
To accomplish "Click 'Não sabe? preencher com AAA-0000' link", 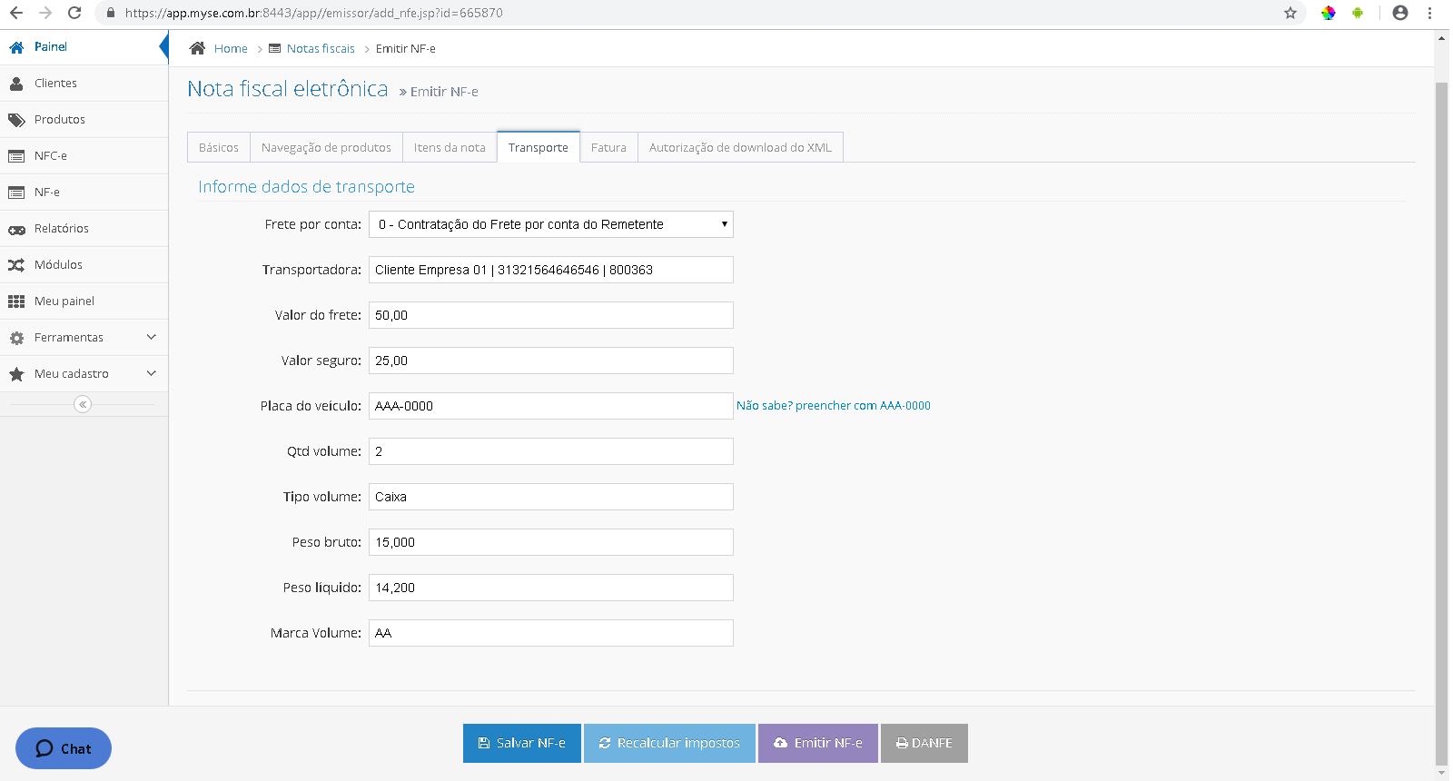I will [834, 406].
